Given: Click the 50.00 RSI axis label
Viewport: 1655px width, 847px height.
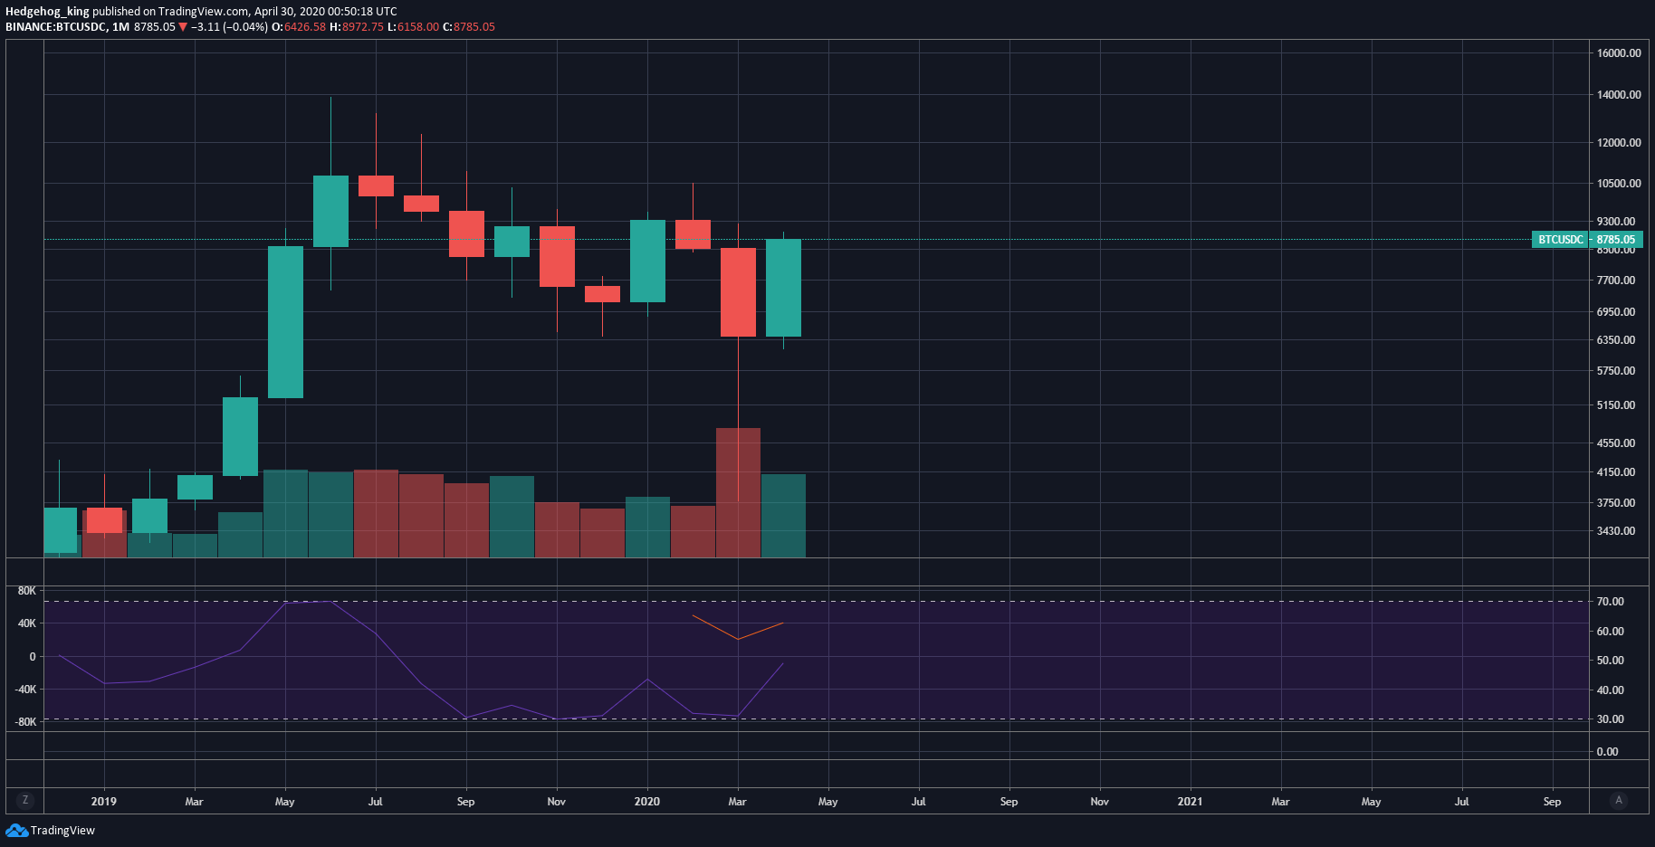Looking at the screenshot, I should click(x=1610, y=661).
